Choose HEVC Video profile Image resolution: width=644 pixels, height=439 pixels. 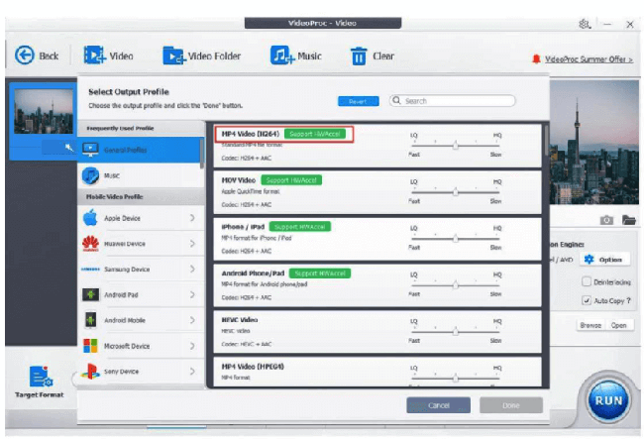pos(377,331)
